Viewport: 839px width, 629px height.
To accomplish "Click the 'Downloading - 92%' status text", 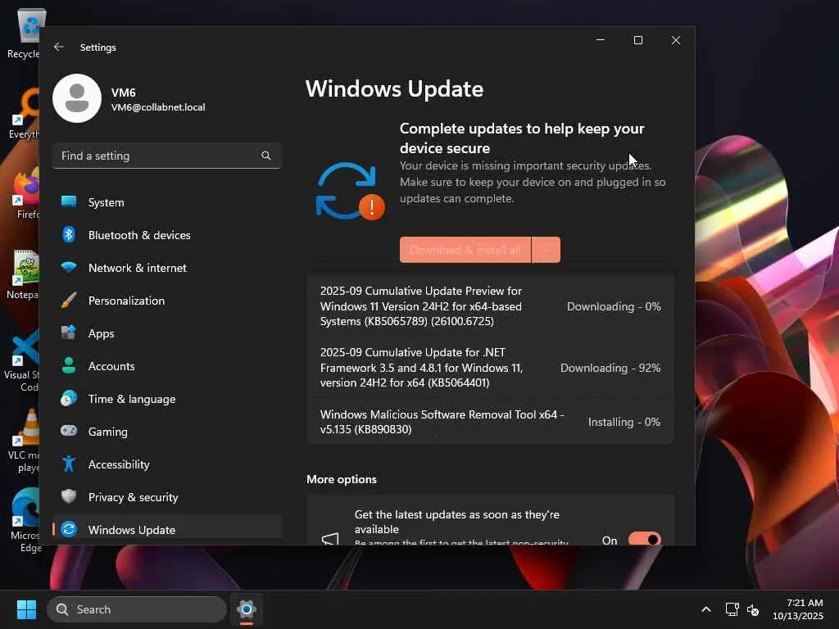I will pyautogui.click(x=610, y=368).
